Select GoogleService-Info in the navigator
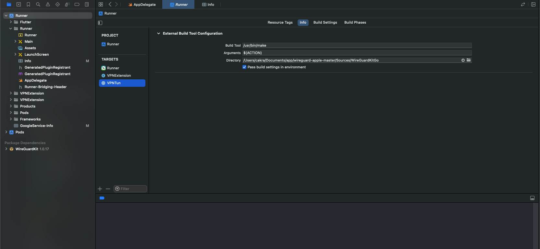Image resolution: width=540 pixels, height=249 pixels. coord(36,126)
